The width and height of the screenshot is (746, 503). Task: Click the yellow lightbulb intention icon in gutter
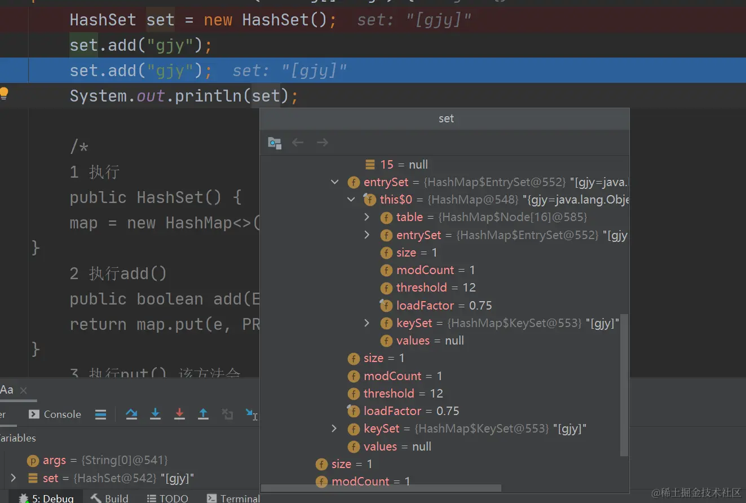(4, 94)
